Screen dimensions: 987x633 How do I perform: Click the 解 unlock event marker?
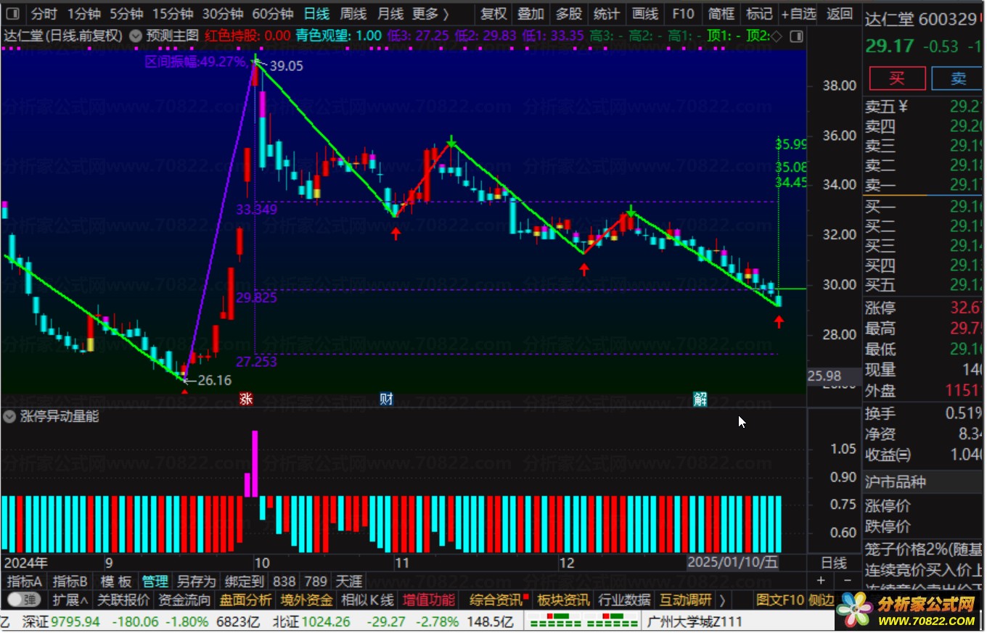700,399
